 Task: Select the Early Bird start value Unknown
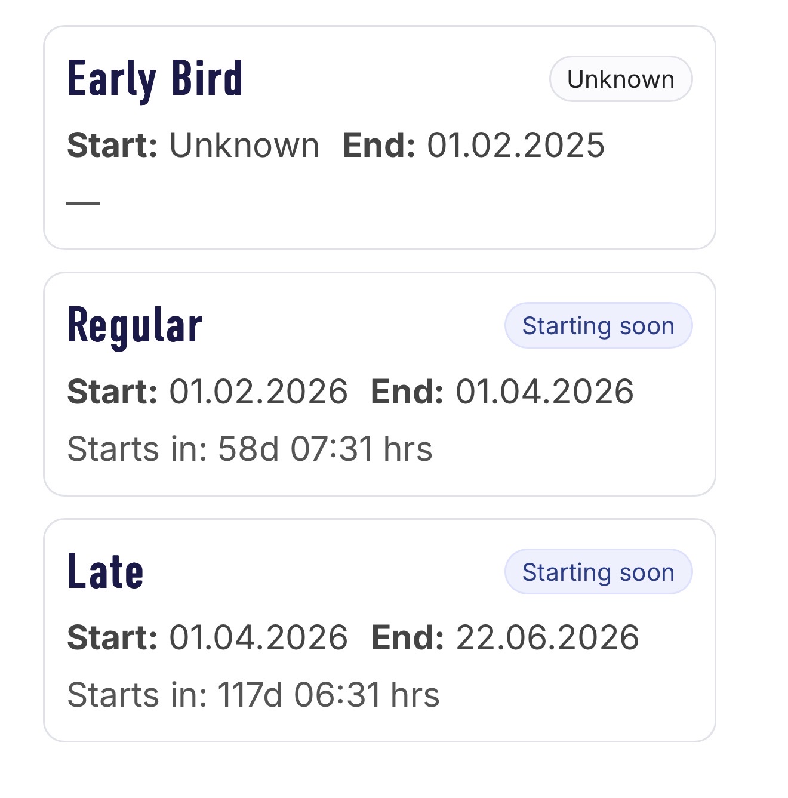244,146
